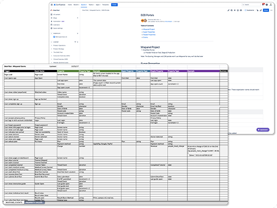The height and width of the screenshot is (208, 277).
Task: Click the blue Share button
Action: point(266,10)
